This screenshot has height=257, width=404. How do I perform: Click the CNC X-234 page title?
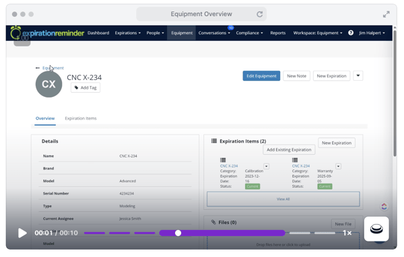tap(84, 77)
